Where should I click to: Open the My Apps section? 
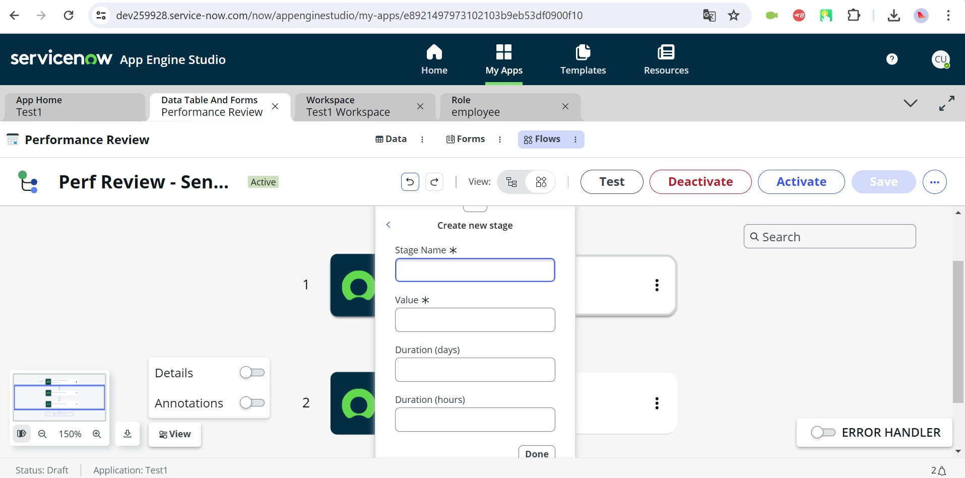(x=504, y=59)
